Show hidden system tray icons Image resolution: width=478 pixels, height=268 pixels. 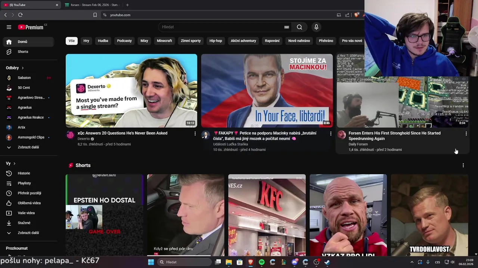pos(412,262)
